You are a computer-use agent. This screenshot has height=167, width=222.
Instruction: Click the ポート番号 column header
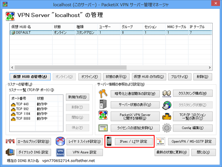tap(23, 98)
